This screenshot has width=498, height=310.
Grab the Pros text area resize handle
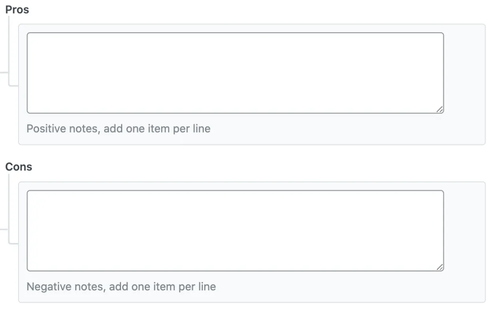(x=440, y=110)
